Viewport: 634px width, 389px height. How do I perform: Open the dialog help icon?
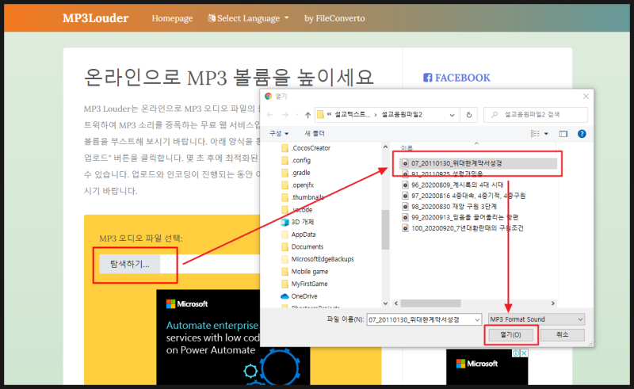582,134
